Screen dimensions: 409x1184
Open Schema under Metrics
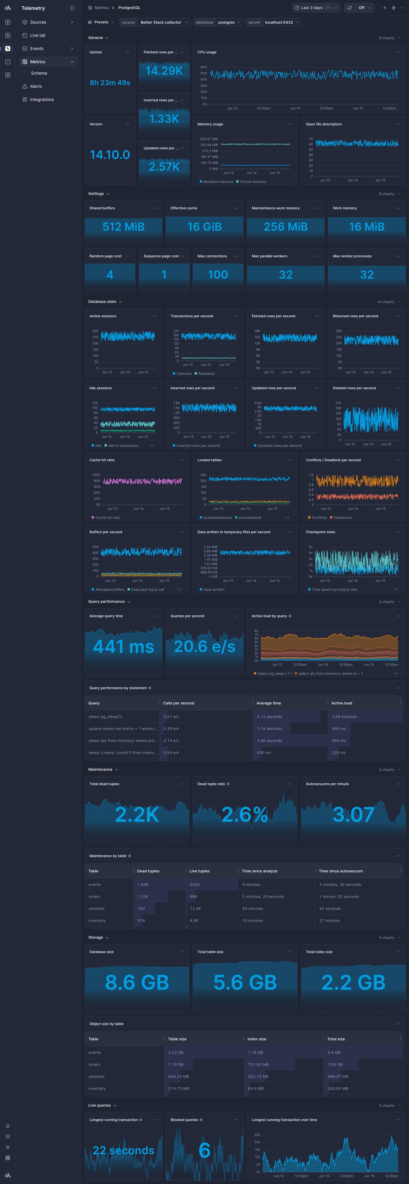[x=39, y=73]
